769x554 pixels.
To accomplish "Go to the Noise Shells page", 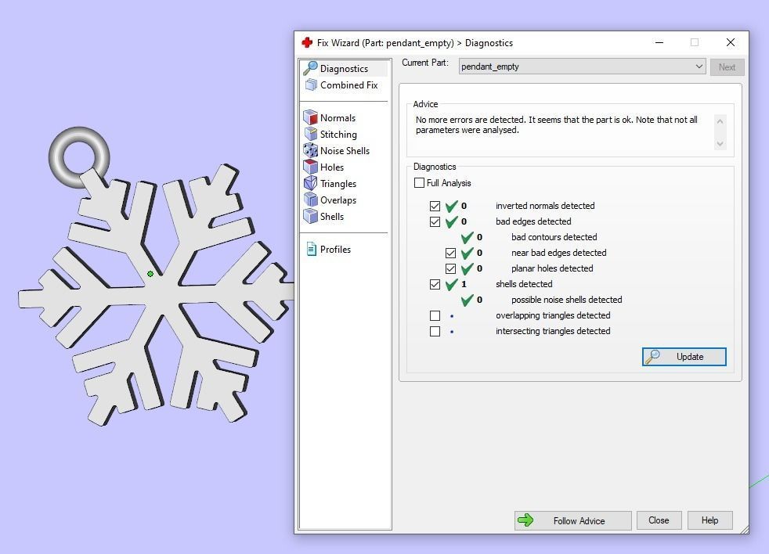I will (x=345, y=150).
